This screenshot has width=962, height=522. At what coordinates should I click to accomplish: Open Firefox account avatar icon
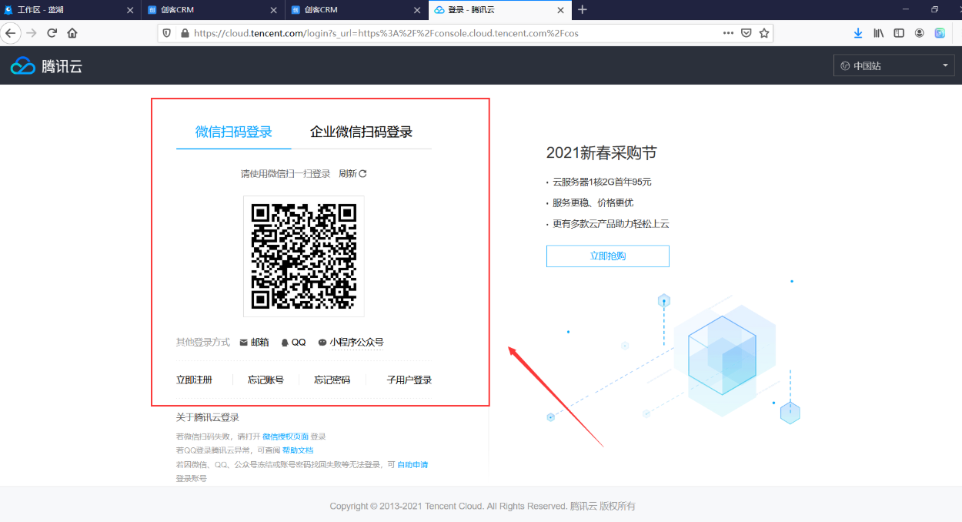coord(919,33)
